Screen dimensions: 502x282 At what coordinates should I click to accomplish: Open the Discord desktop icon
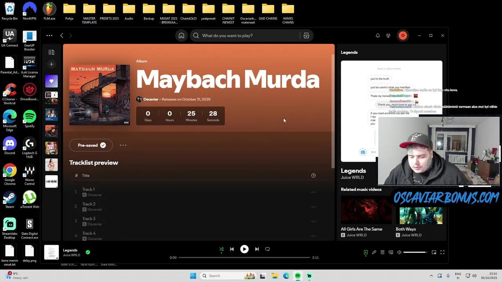click(10, 146)
